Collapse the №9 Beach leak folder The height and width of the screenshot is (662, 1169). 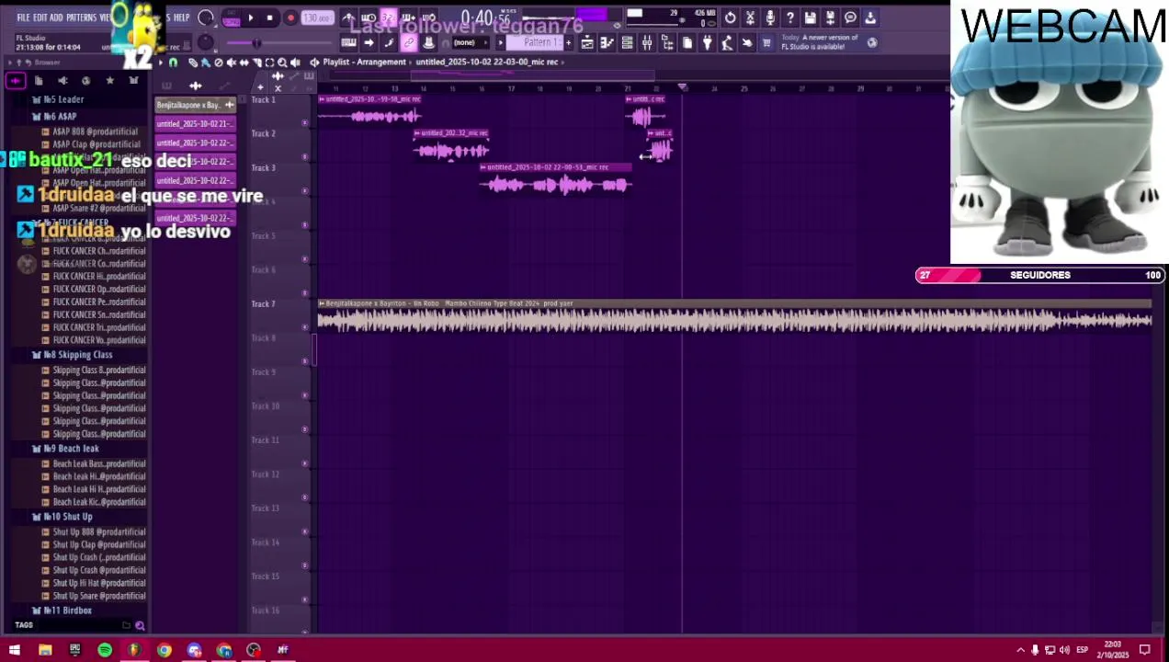coord(72,448)
